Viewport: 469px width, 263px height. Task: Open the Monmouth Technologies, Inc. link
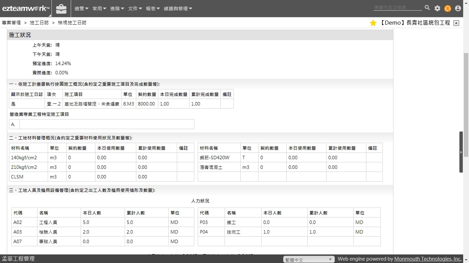(x=427, y=259)
